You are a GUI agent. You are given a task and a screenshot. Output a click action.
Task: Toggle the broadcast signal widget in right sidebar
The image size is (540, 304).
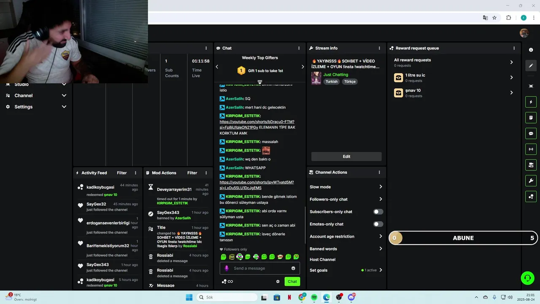531,149
